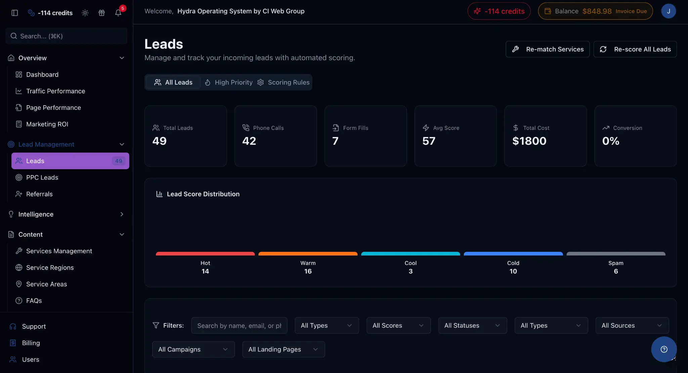Expand the Intelligence section
This screenshot has width=688, height=373.
pos(122,214)
